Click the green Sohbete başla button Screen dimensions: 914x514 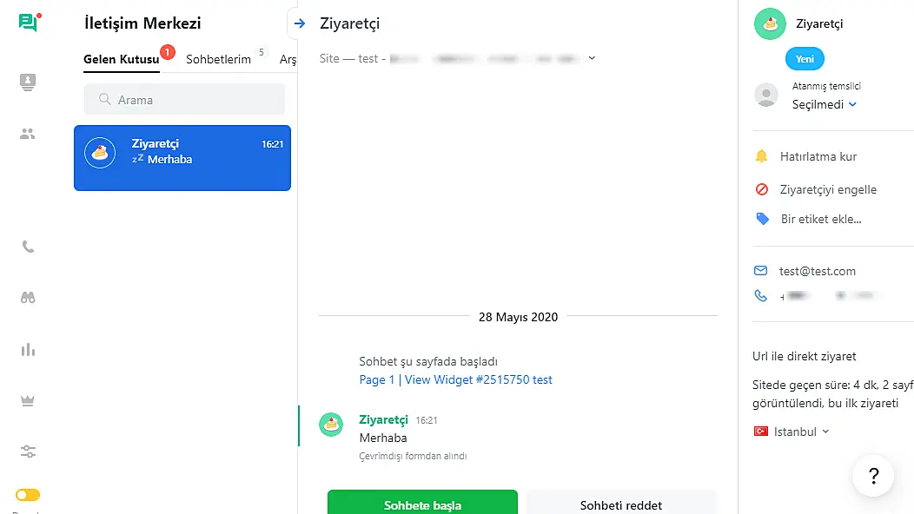coord(422,504)
